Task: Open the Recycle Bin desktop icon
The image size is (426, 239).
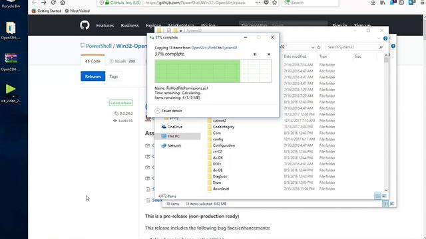Action: tap(11, 4)
